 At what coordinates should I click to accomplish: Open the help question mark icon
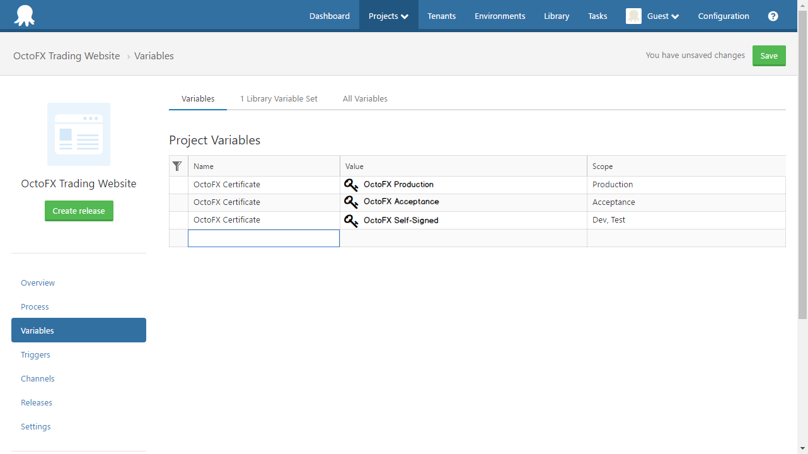tap(773, 16)
